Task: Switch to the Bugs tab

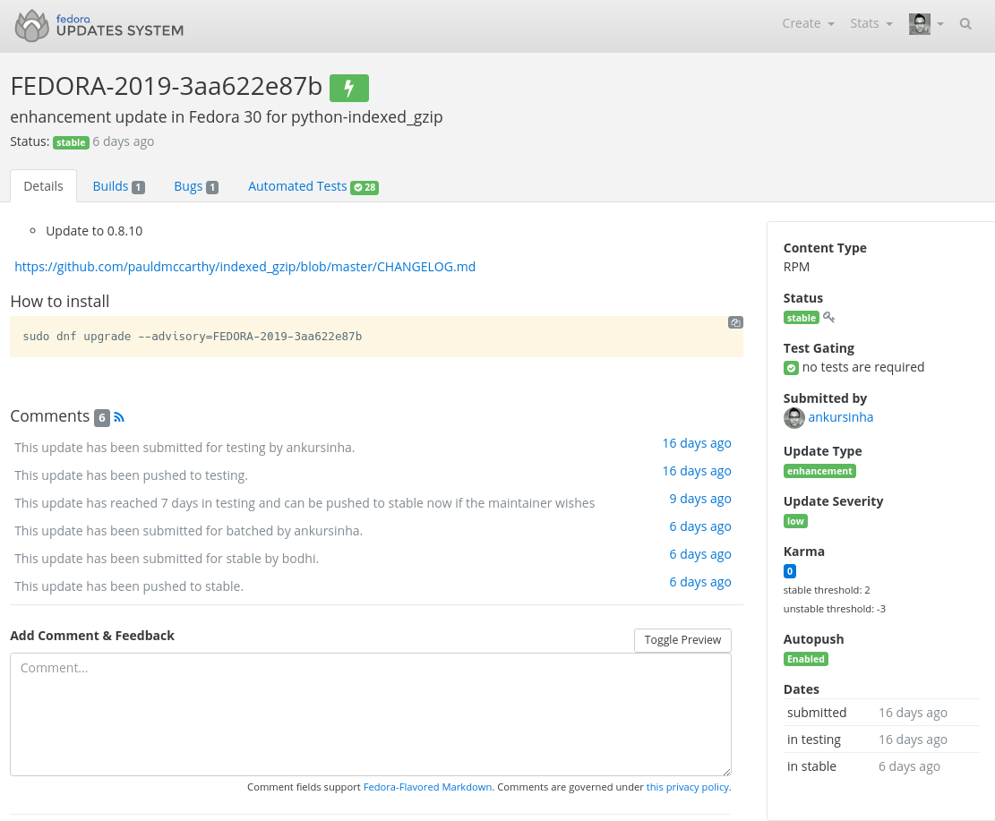Action: point(196,186)
